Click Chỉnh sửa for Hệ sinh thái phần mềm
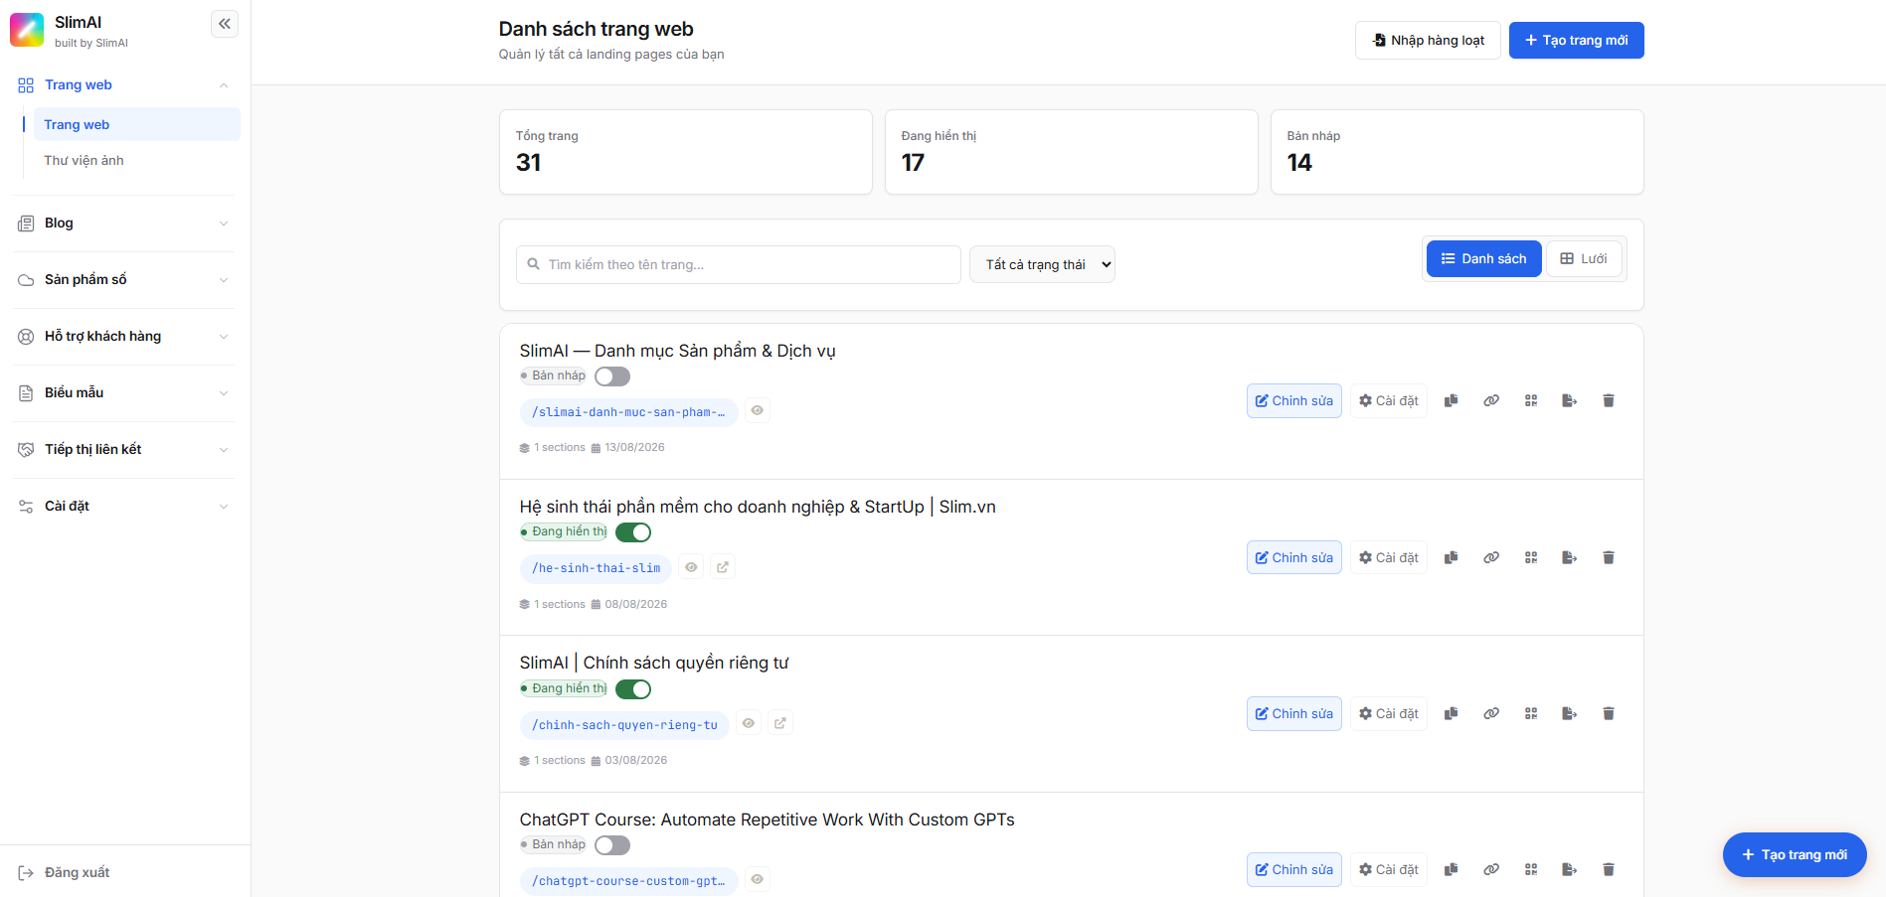 point(1293,557)
